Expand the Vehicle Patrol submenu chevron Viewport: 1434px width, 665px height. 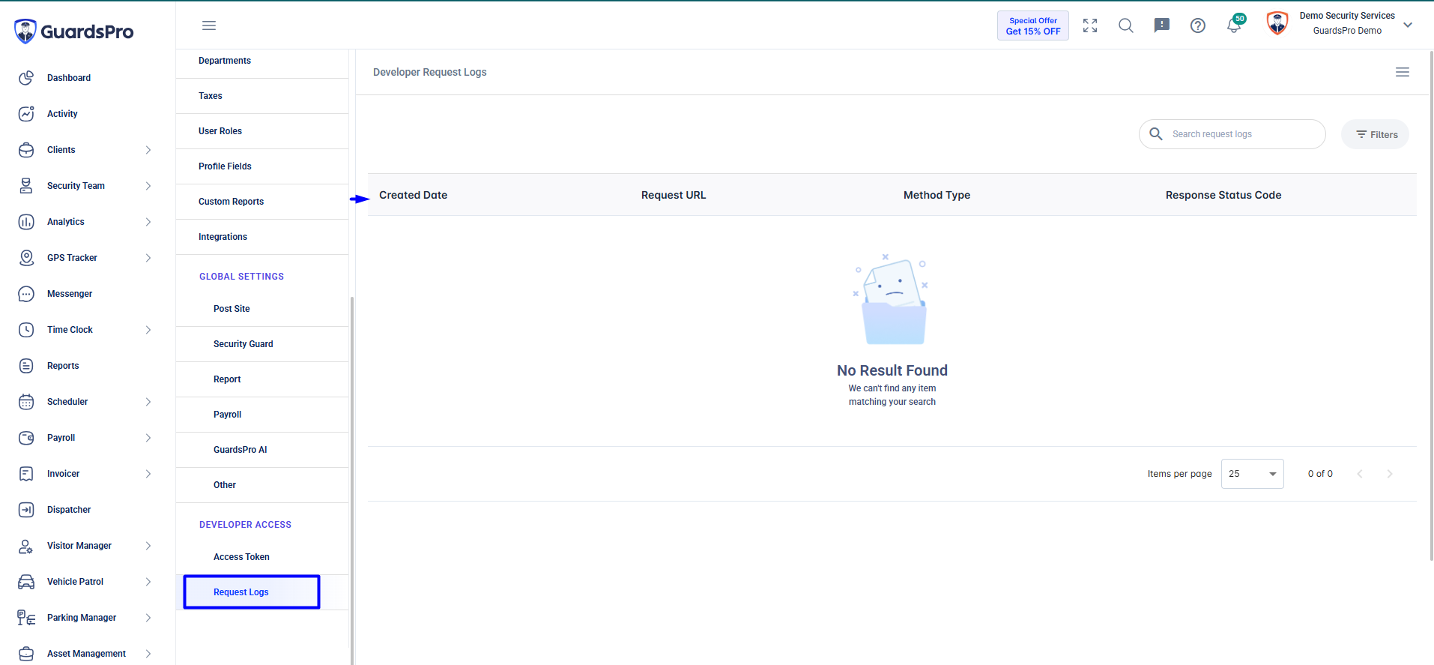point(148,582)
